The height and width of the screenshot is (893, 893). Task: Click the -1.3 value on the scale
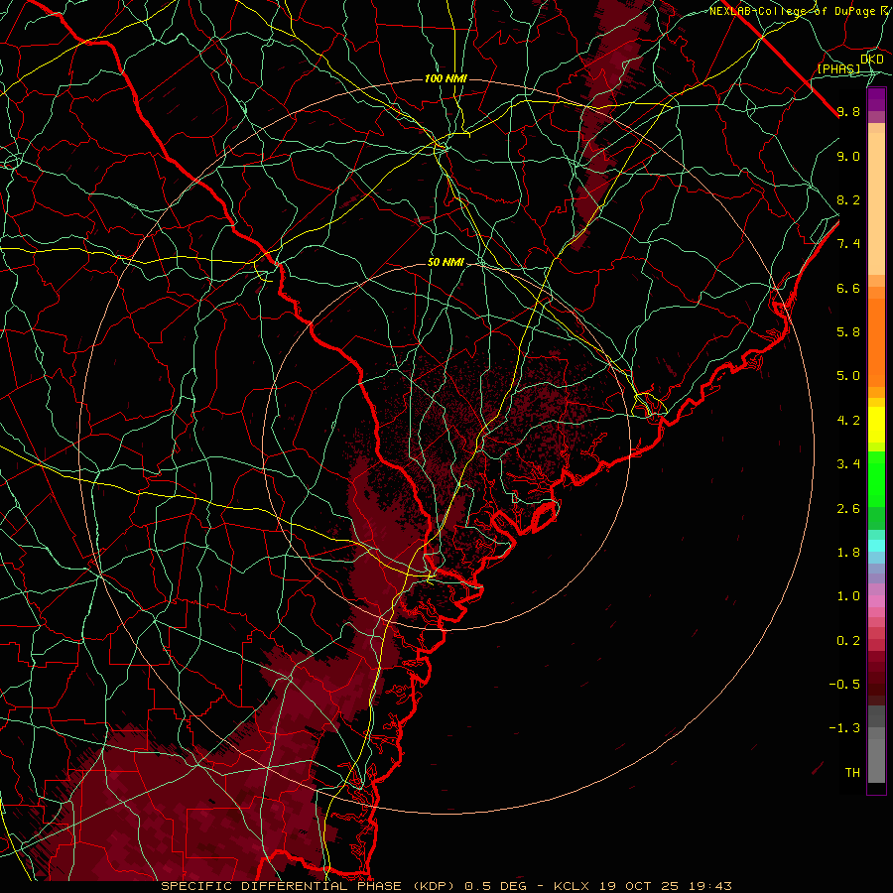pos(844,728)
